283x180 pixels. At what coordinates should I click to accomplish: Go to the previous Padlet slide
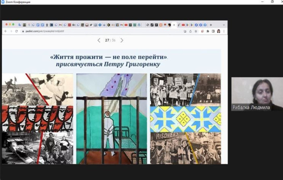[x=99, y=40]
